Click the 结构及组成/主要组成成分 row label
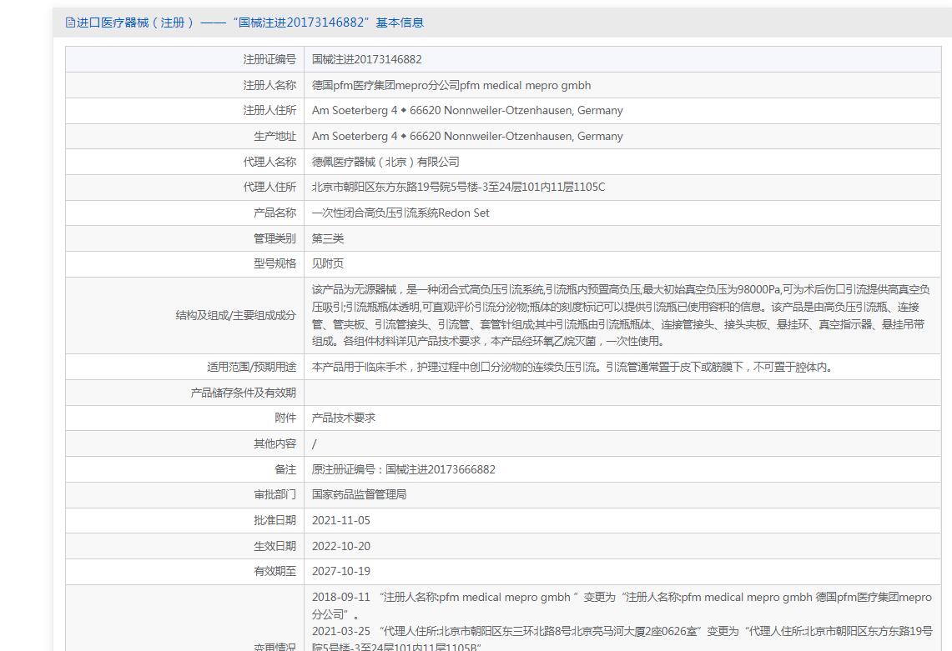Image resolution: width=952 pixels, height=651 pixels. tap(235, 315)
